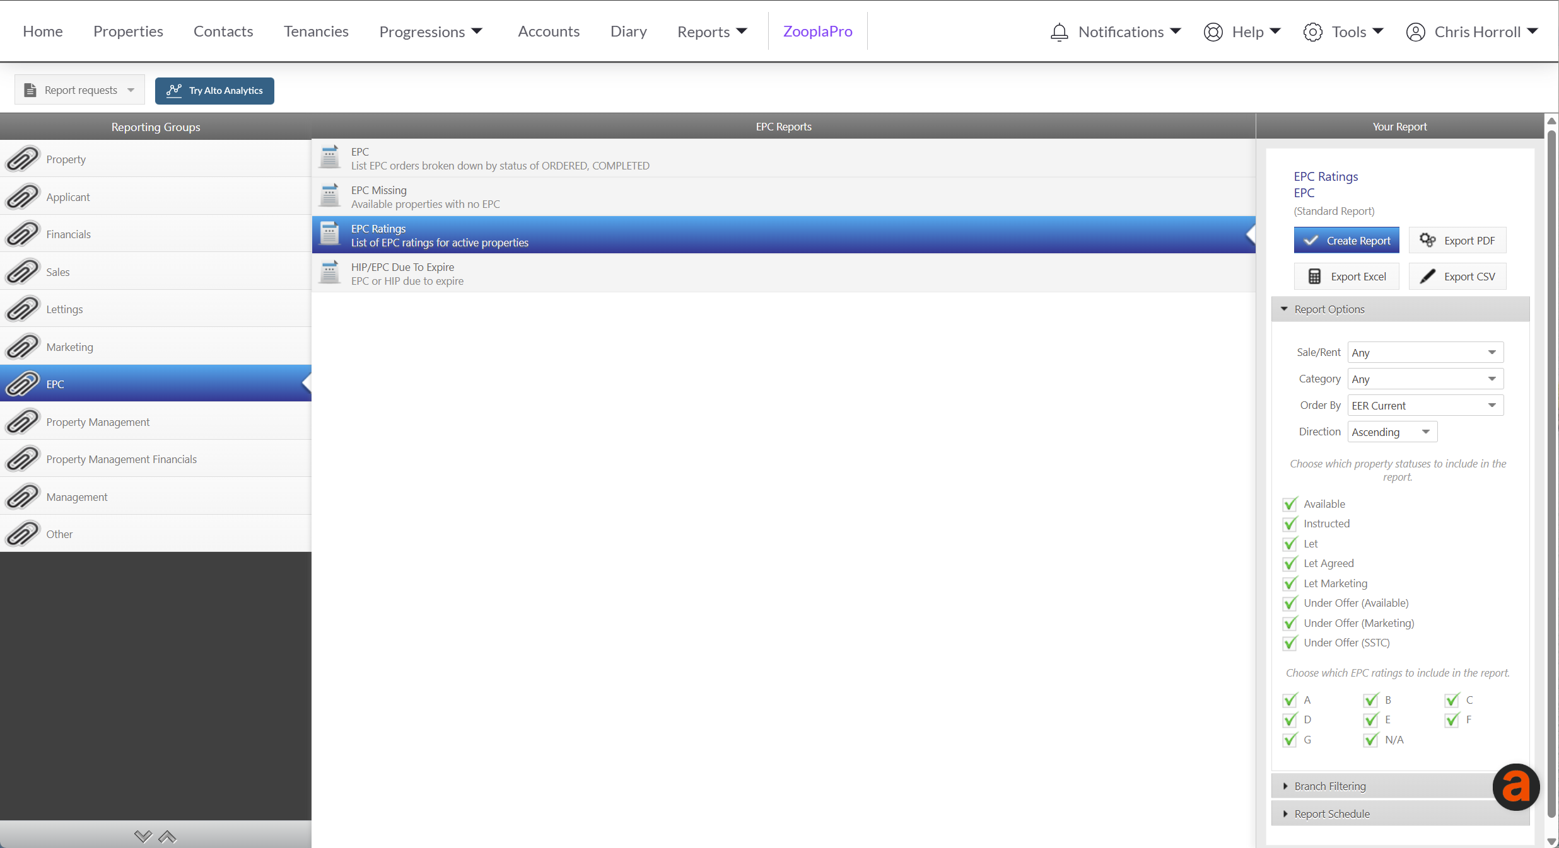Open the Reports menu

point(713,32)
